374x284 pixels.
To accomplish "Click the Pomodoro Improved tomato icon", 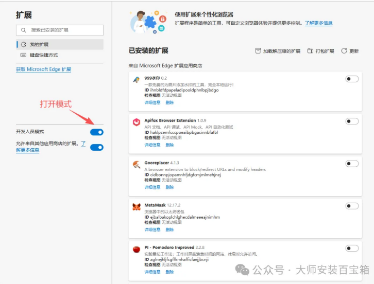I will (x=137, y=250).
